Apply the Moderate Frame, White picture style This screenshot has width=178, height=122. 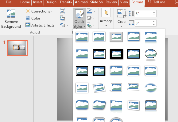82,88
